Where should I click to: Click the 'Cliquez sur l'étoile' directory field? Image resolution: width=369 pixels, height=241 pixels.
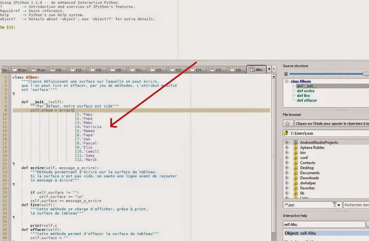(x=332, y=124)
